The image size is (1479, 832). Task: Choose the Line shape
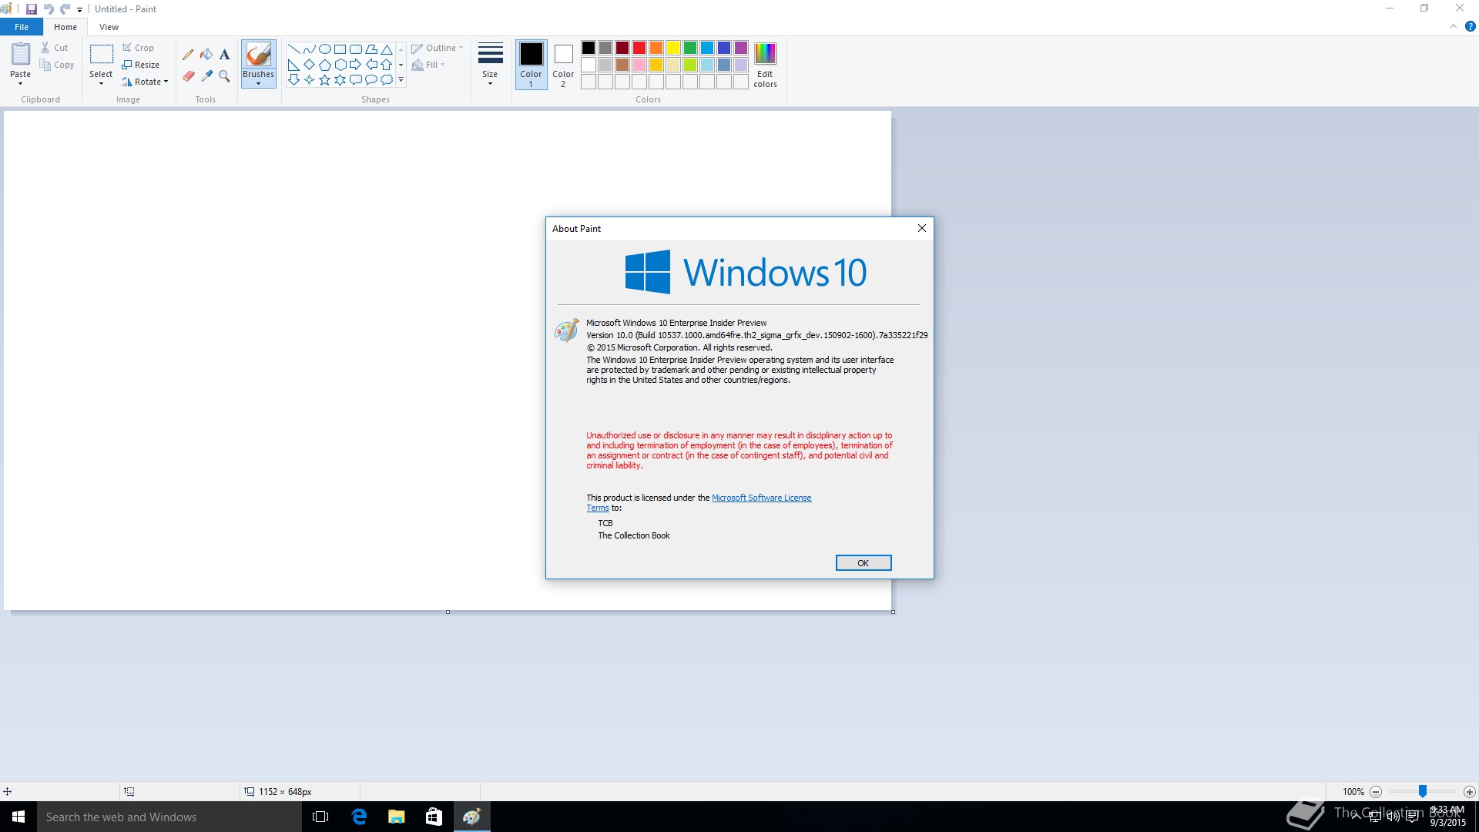pyautogui.click(x=293, y=49)
